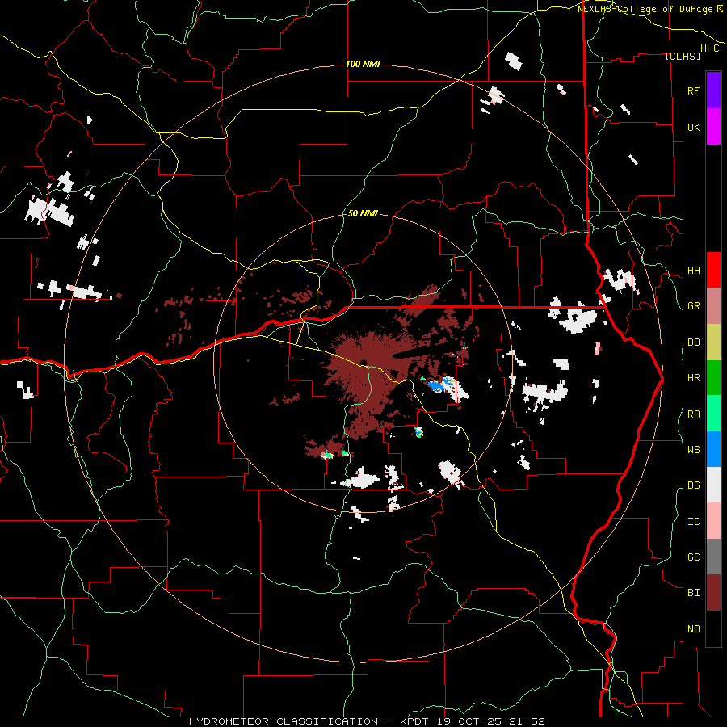Click the white DS legend swatch
The image size is (727, 727).
pyautogui.click(x=713, y=485)
